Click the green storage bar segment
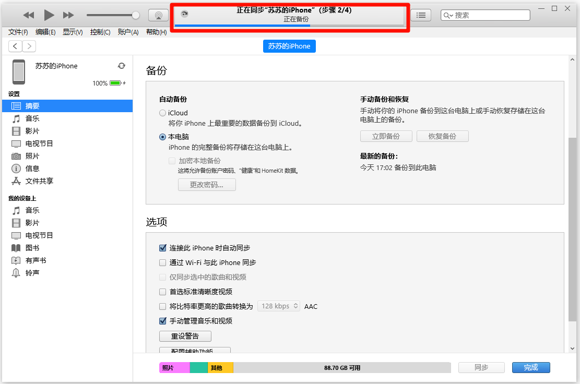 pyautogui.click(x=198, y=368)
